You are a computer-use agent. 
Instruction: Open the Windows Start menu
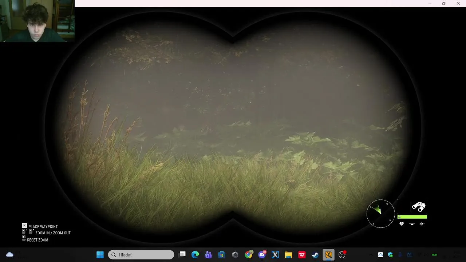tap(100, 255)
